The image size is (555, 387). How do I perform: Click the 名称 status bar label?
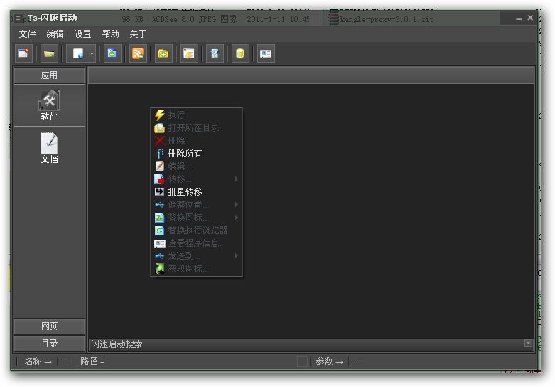point(33,361)
